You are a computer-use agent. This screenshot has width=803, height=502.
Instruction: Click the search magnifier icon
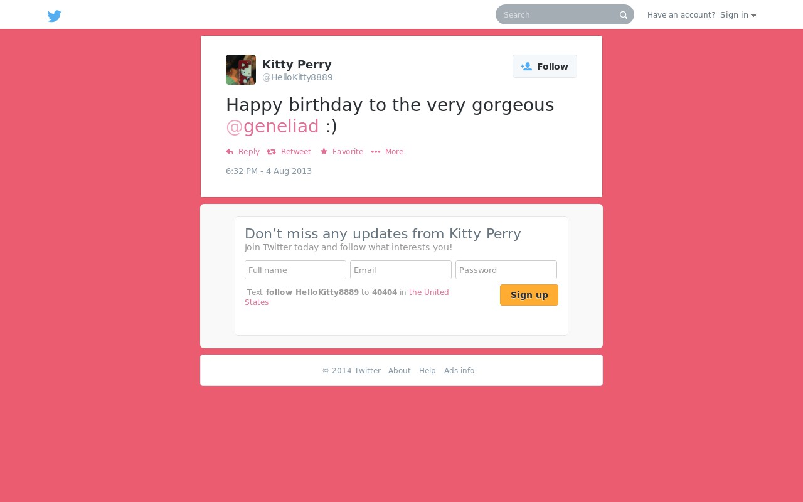[x=624, y=15]
